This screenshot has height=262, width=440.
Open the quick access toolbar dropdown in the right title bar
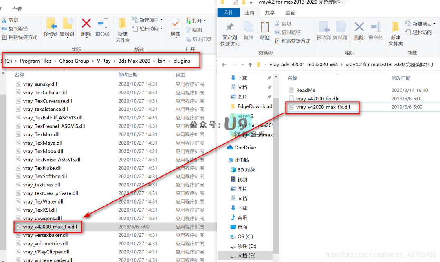tap(251, 2)
